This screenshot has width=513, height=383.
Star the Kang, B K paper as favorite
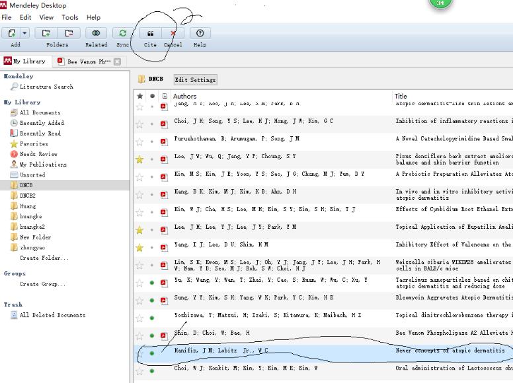tap(139, 194)
